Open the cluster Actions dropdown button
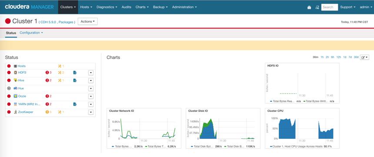The width and height of the screenshot is (374, 157). (88, 21)
